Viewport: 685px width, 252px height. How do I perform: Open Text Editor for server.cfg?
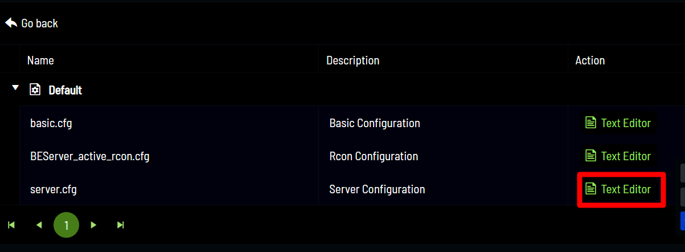618,189
